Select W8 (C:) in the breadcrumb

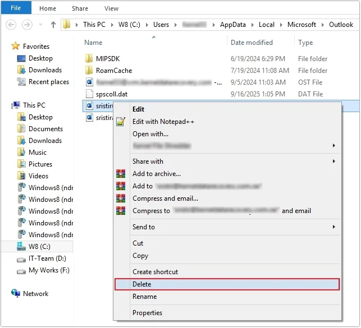coord(129,25)
